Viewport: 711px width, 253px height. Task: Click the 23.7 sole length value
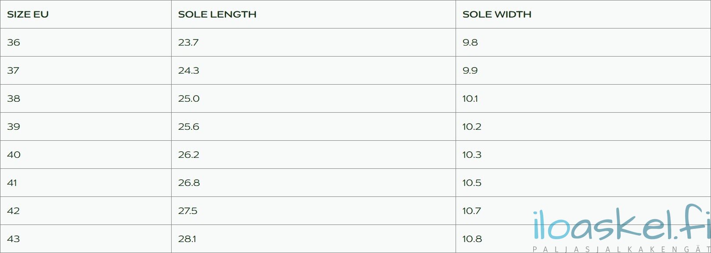coord(188,43)
